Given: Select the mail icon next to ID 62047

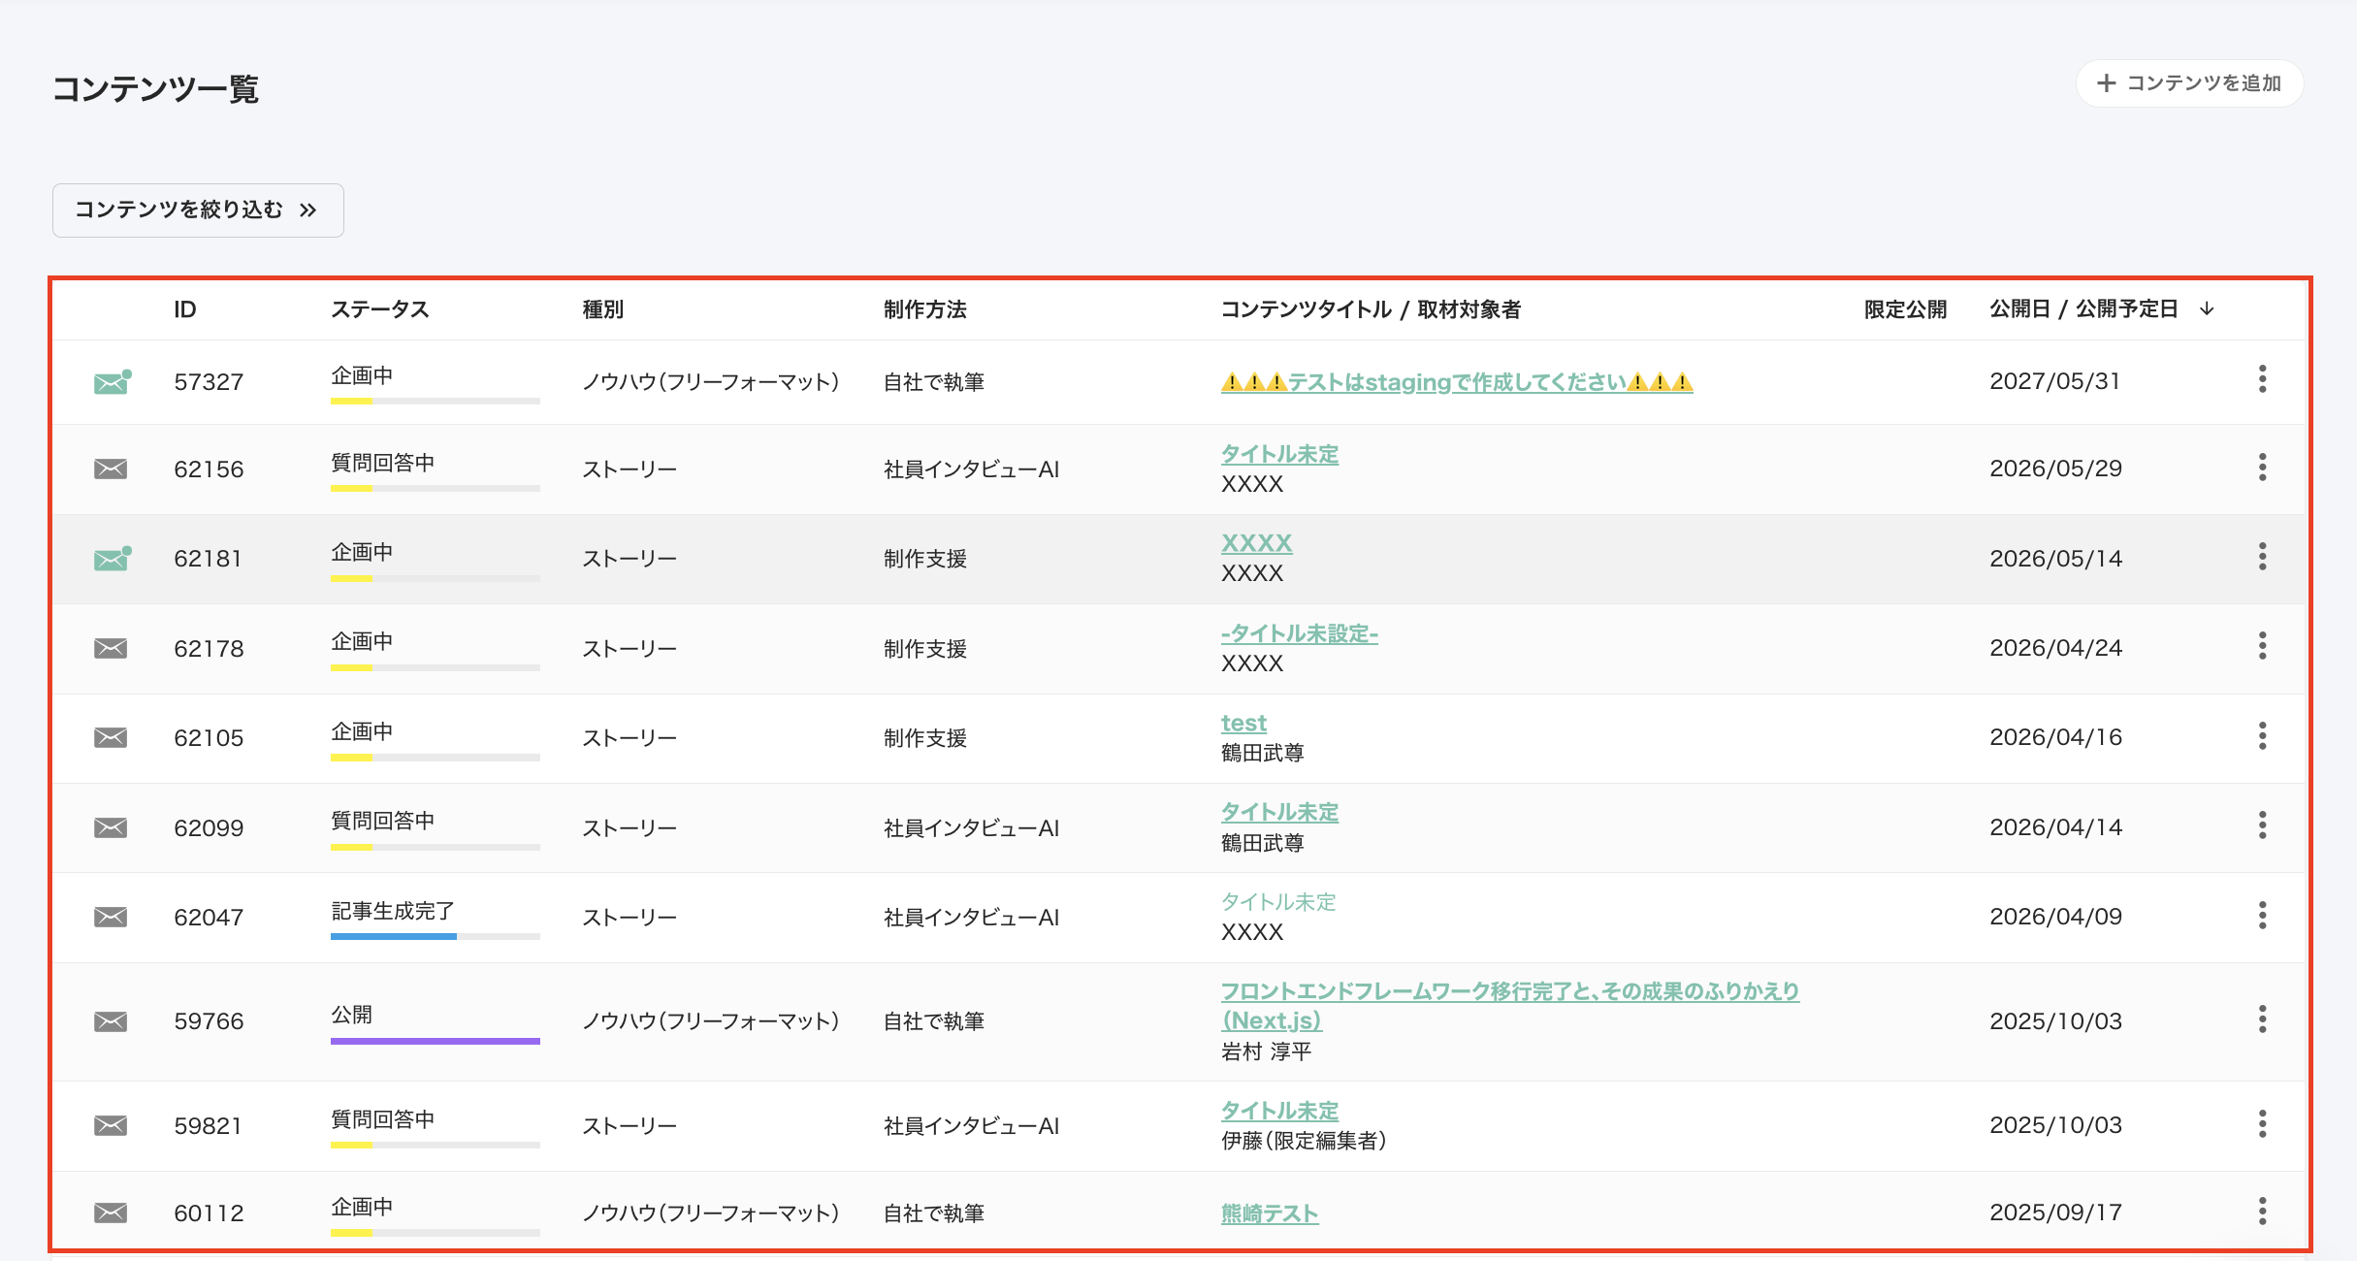Looking at the screenshot, I should click(x=111, y=917).
